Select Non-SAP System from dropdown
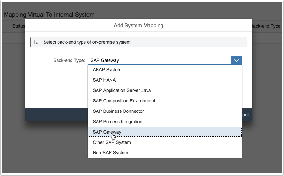The height and width of the screenshot is (176, 284). pyautogui.click(x=165, y=153)
